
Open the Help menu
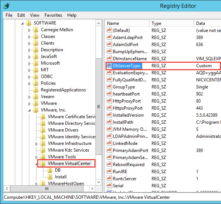click(72, 15)
